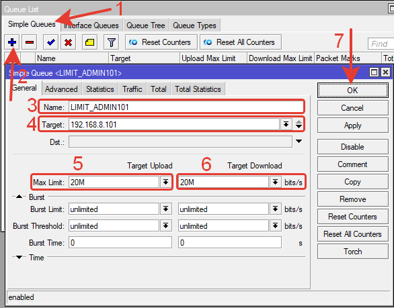Remove the selected queue with the red minus icon

pyautogui.click(x=30, y=42)
